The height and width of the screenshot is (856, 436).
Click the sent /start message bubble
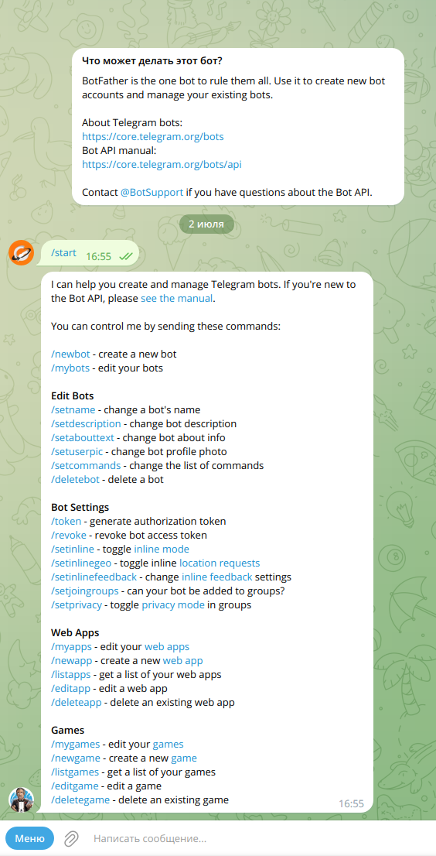tap(90, 253)
